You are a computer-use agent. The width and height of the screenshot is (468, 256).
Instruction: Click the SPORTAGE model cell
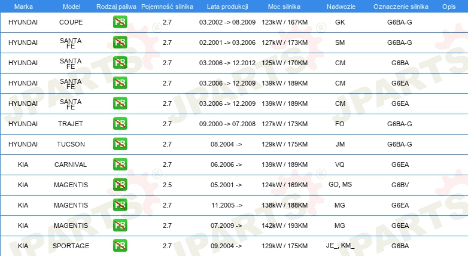click(x=71, y=246)
